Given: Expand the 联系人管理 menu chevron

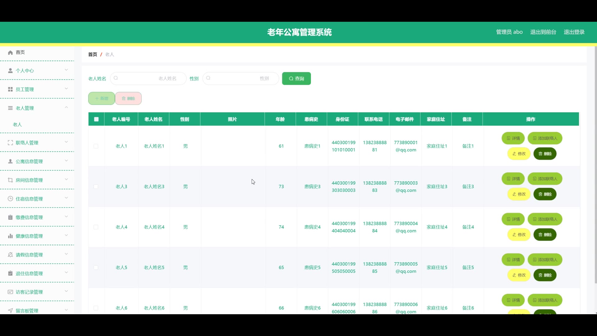Looking at the screenshot, I should click(66, 142).
